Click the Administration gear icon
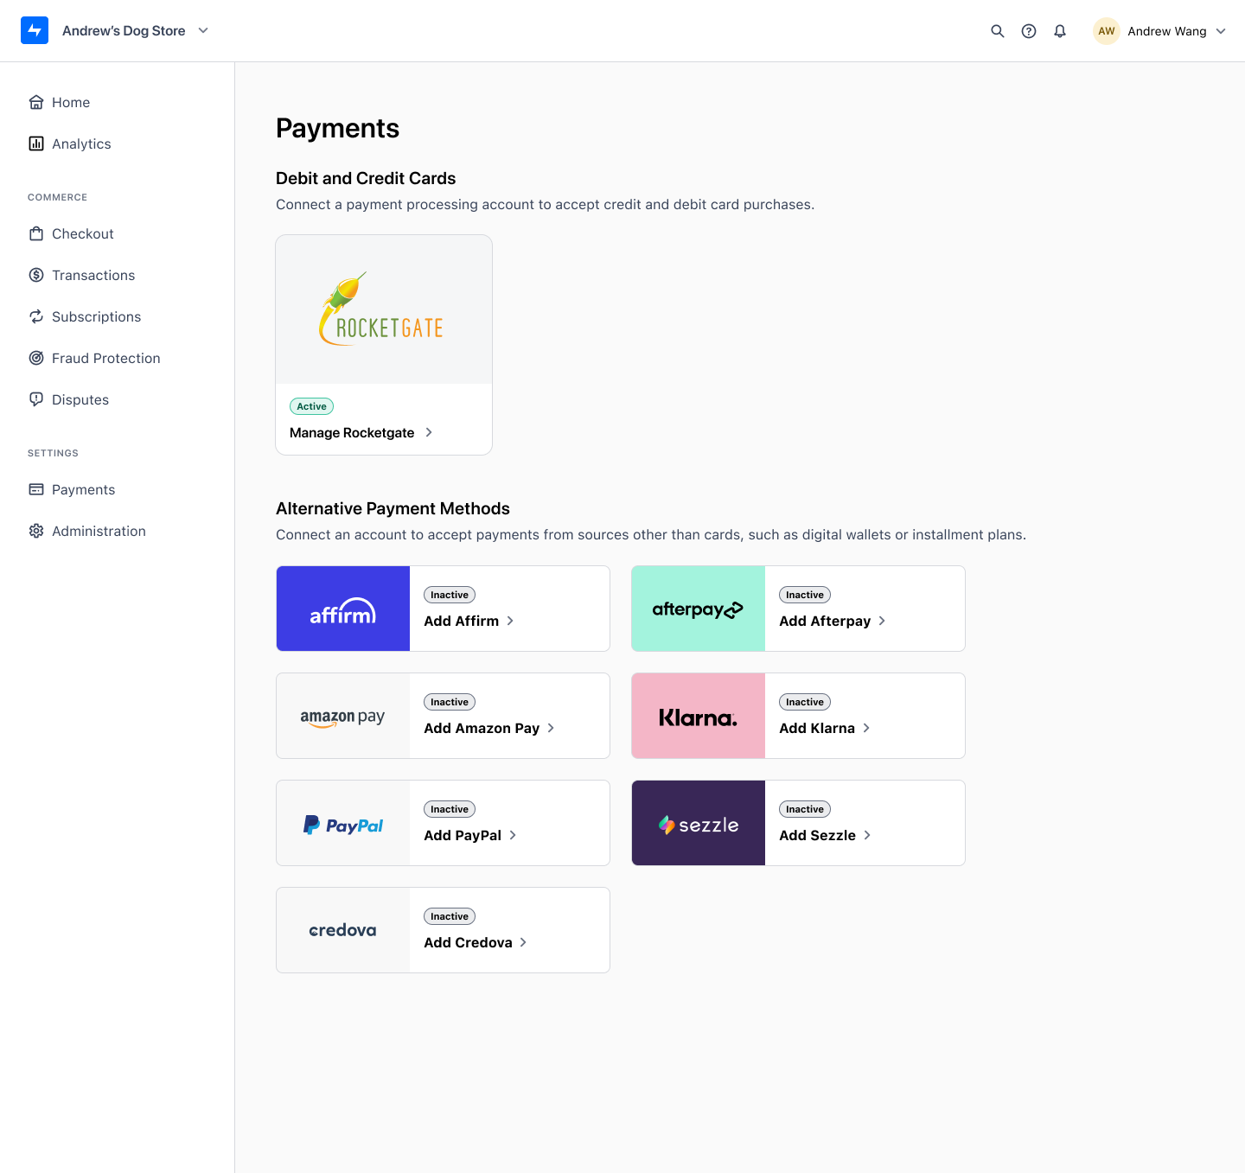The image size is (1245, 1173). [36, 531]
